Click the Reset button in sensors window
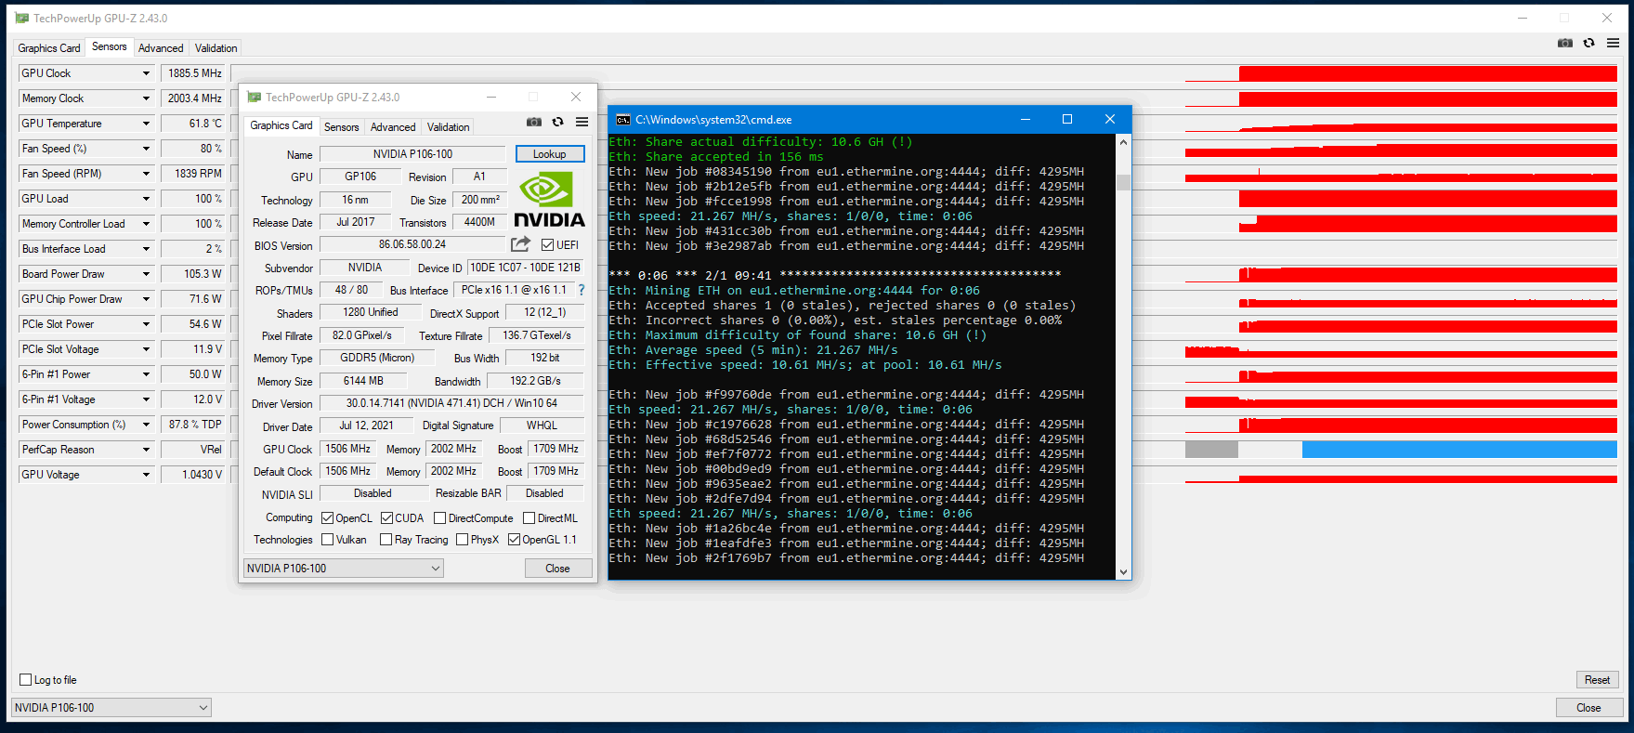This screenshot has height=733, width=1634. [x=1598, y=679]
